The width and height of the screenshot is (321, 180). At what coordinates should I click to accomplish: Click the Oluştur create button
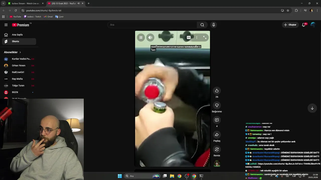coord(290,25)
